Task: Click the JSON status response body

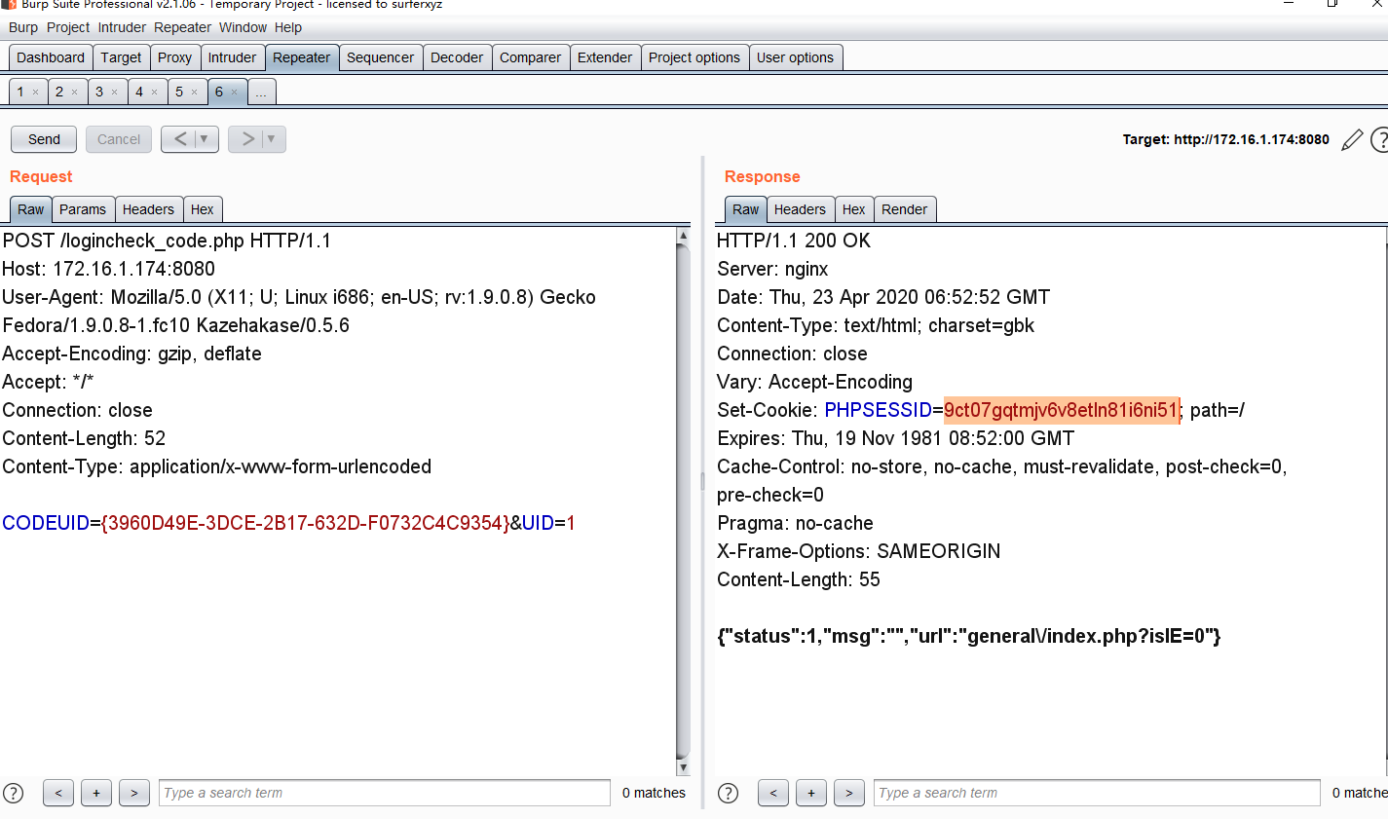Action: pyautogui.click(x=969, y=636)
